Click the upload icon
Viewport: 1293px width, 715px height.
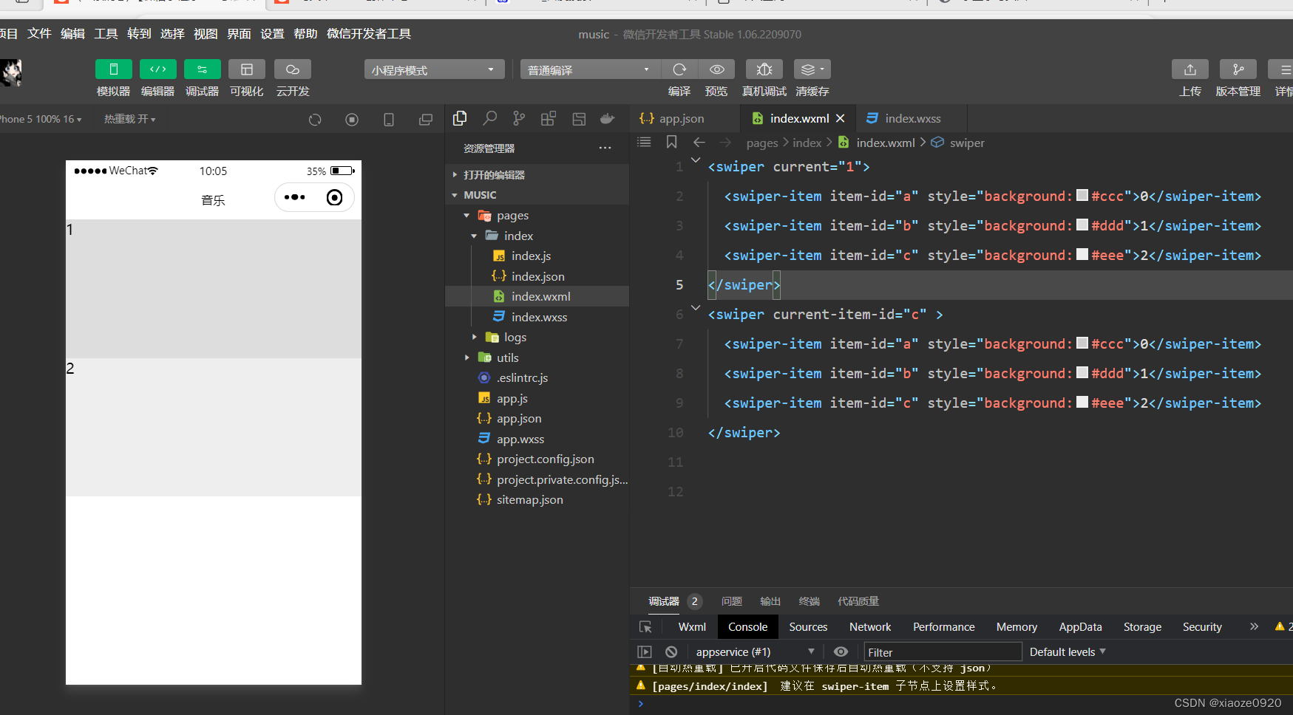point(1190,69)
